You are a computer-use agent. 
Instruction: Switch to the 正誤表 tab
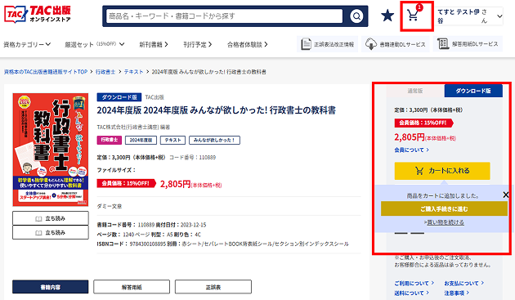[213, 287]
